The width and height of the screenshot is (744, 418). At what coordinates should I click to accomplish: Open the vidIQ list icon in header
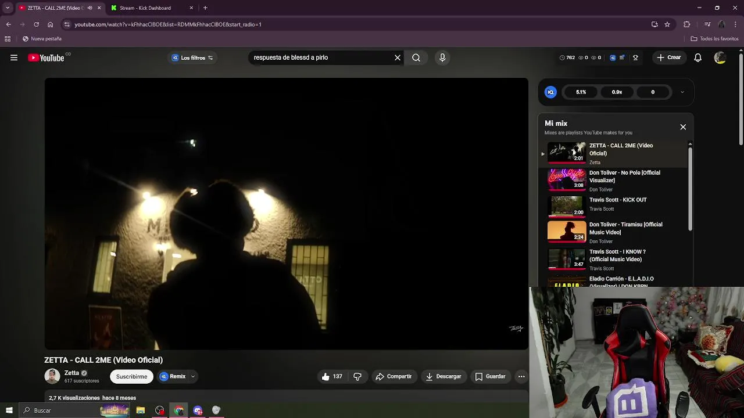(622, 57)
